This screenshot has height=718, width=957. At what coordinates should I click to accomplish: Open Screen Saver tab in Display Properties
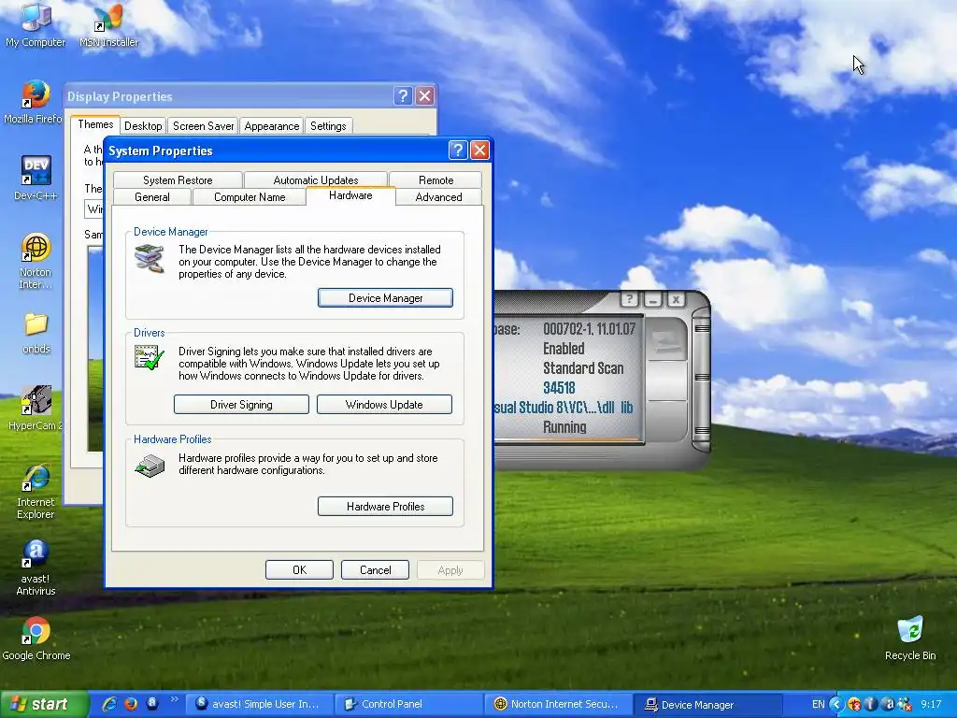coord(203,126)
